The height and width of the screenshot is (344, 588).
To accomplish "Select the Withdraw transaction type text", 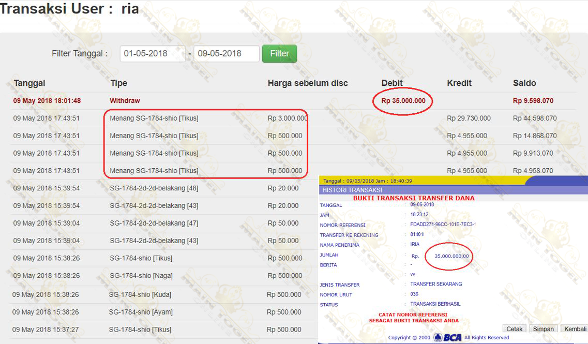I will (125, 101).
